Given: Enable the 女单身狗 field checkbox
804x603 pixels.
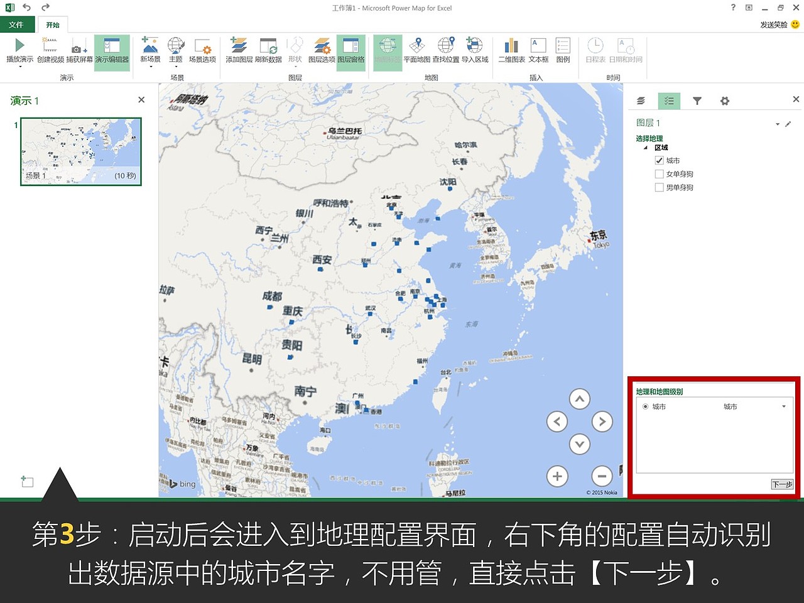Looking at the screenshot, I should [659, 174].
